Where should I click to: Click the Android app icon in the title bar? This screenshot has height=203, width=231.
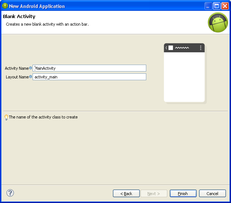pos(5,6)
